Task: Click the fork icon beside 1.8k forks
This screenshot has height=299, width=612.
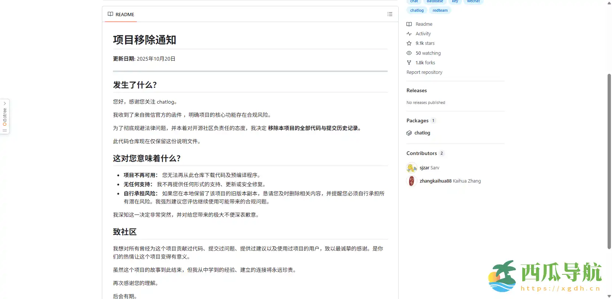Action: point(409,63)
